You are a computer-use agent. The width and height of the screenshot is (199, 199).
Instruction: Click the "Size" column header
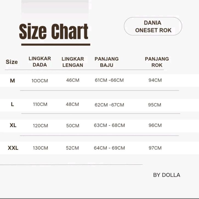(x=12, y=62)
